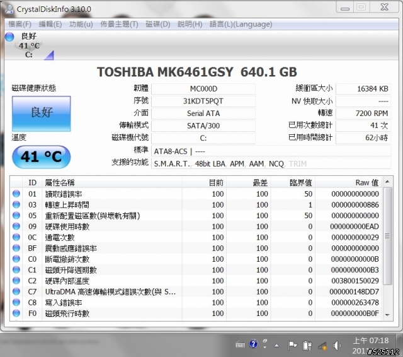Viewport: 403px width, 357px height.
Task: Select the UltraDMA 高速傳輸模式錯誤次數 row
Action: [x=196, y=291]
